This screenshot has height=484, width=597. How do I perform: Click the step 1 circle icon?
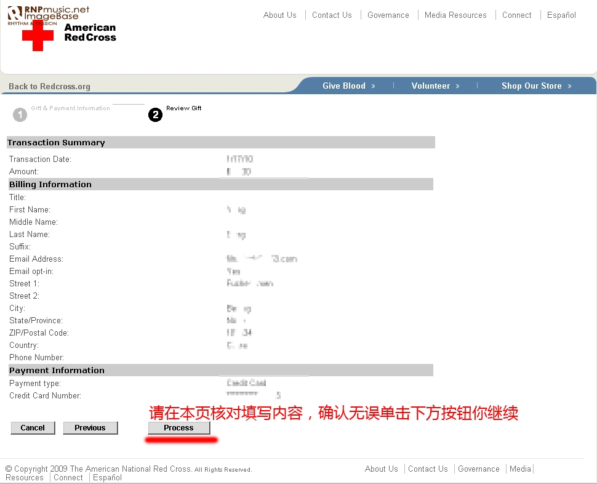(x=20, y=115)
